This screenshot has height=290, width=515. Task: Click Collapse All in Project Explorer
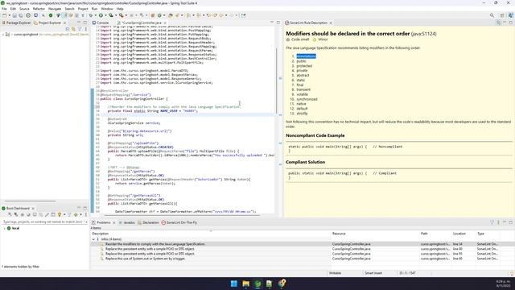coord(68,29)
